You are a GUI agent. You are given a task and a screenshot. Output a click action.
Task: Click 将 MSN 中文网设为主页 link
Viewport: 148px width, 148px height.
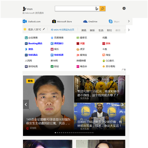coord(62,30)
